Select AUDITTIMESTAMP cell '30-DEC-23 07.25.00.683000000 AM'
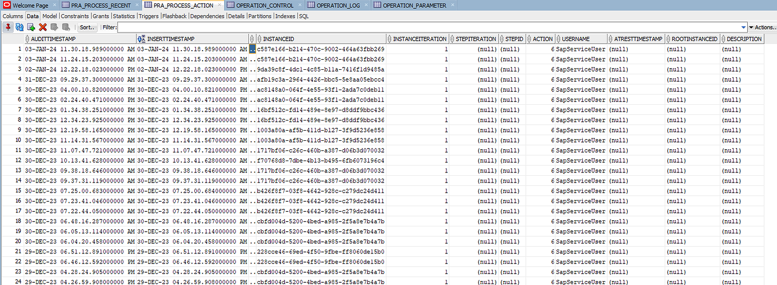This screenshot has width=777, height=285. 80,191
